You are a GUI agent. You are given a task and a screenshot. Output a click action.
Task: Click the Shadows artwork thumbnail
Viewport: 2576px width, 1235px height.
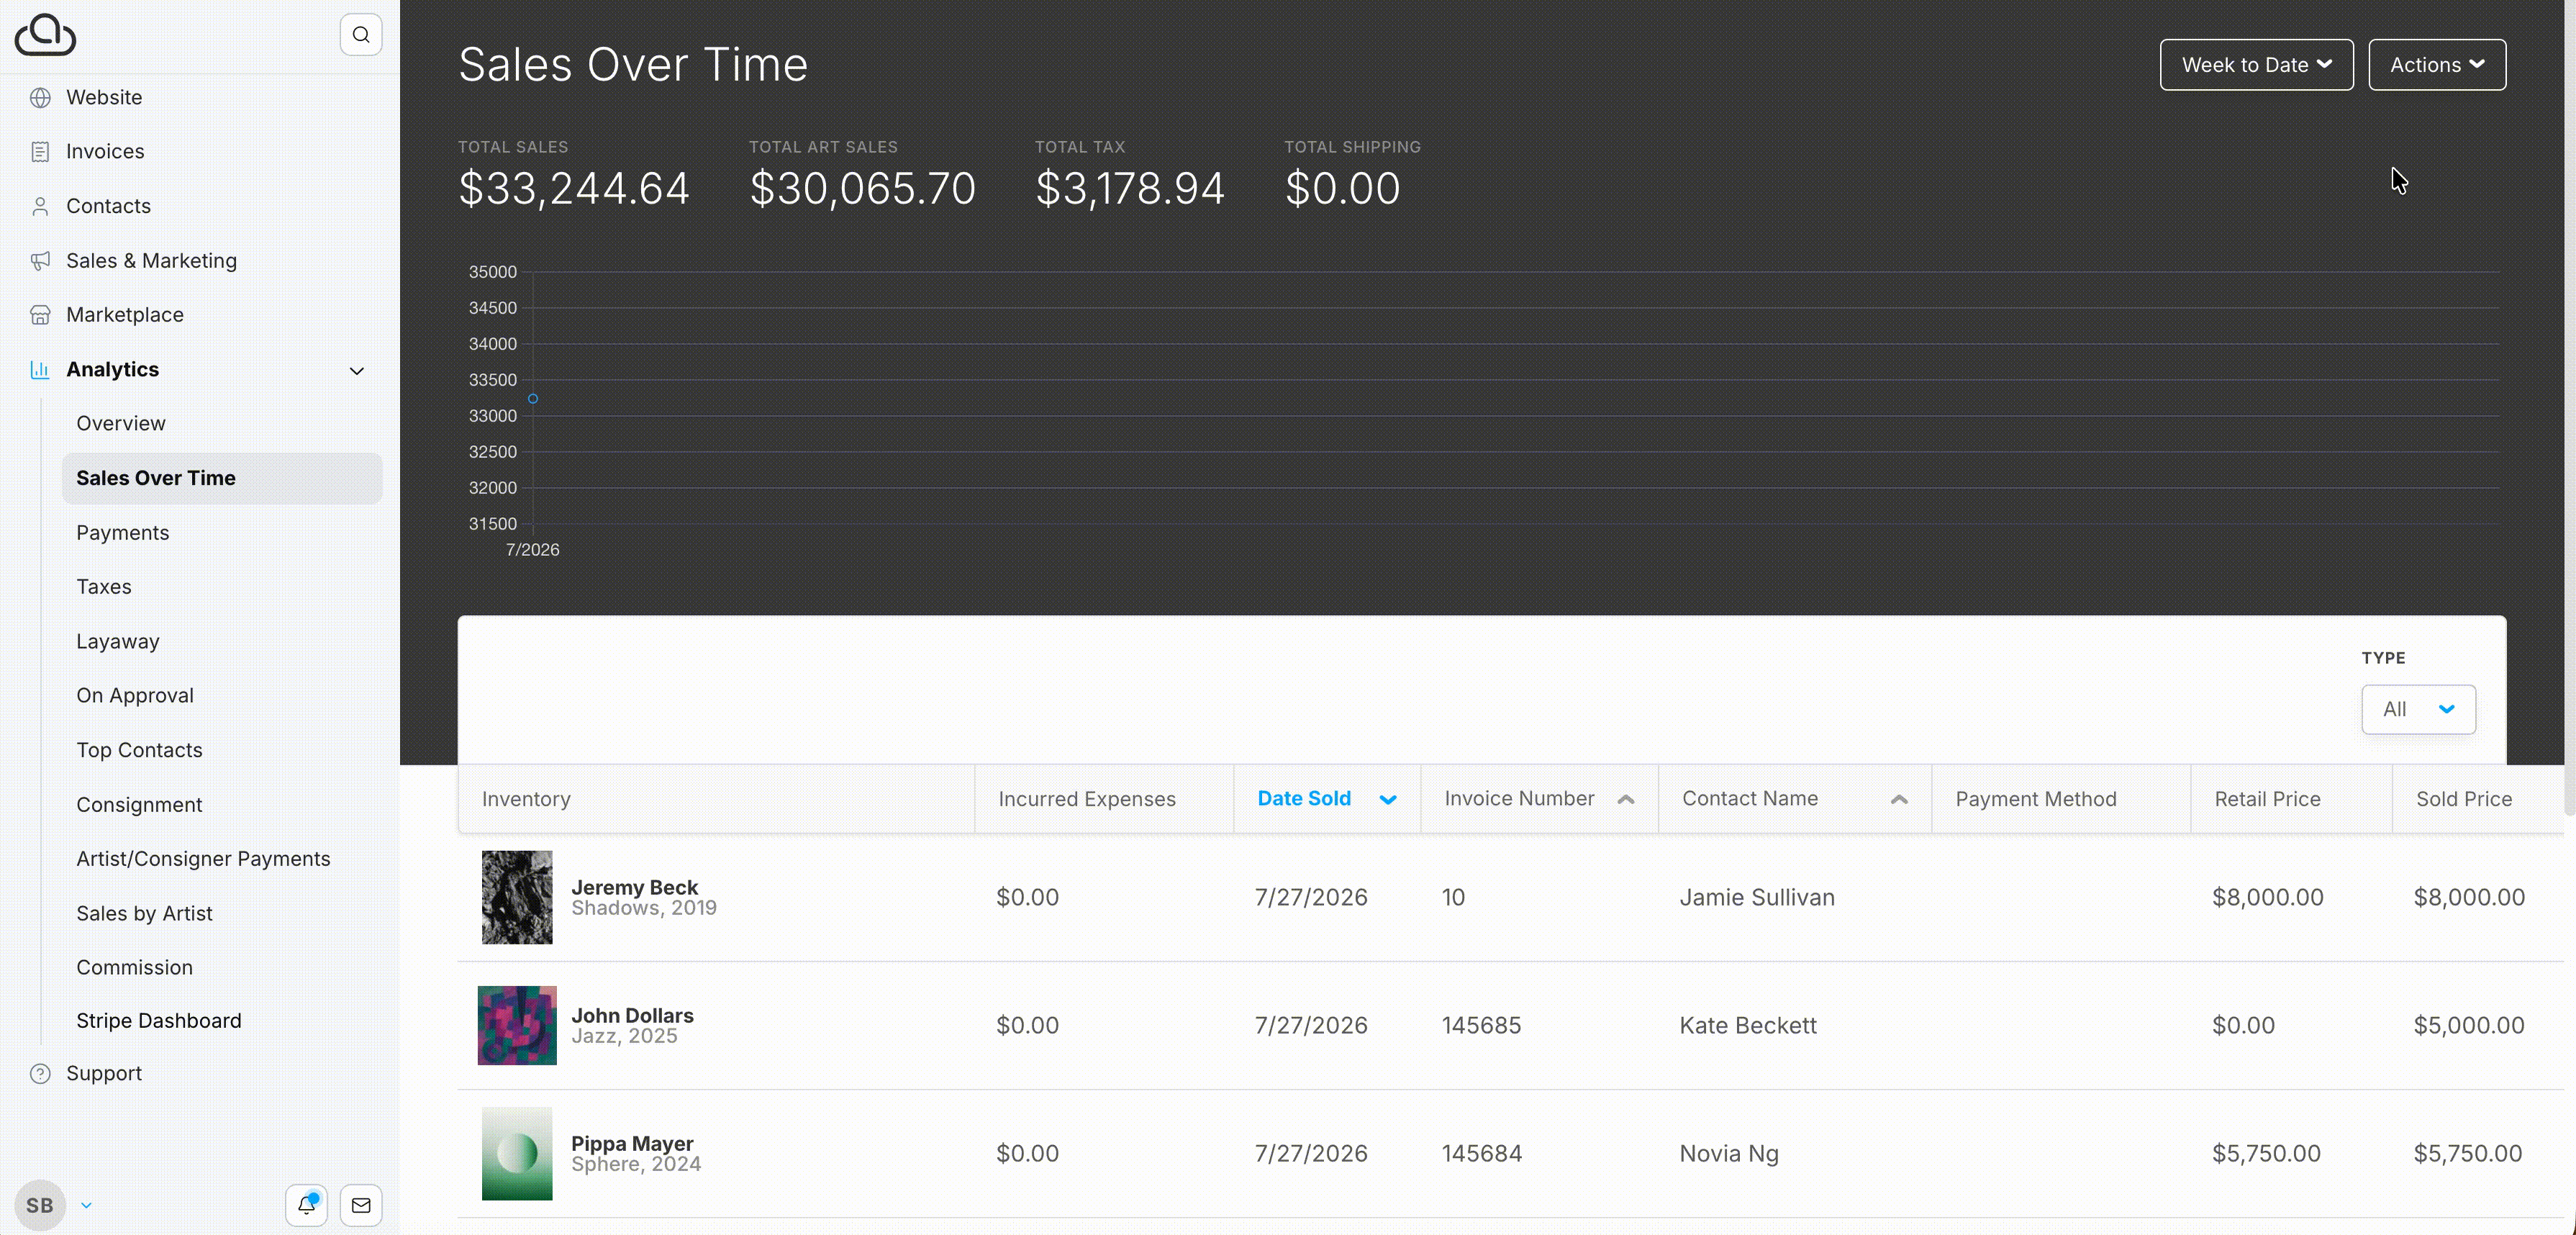[x=517, y=897]
